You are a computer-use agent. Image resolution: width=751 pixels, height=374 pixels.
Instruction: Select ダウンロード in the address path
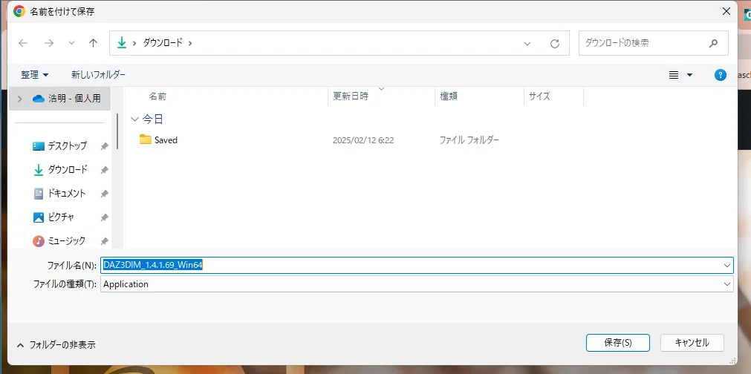[163, 42]
